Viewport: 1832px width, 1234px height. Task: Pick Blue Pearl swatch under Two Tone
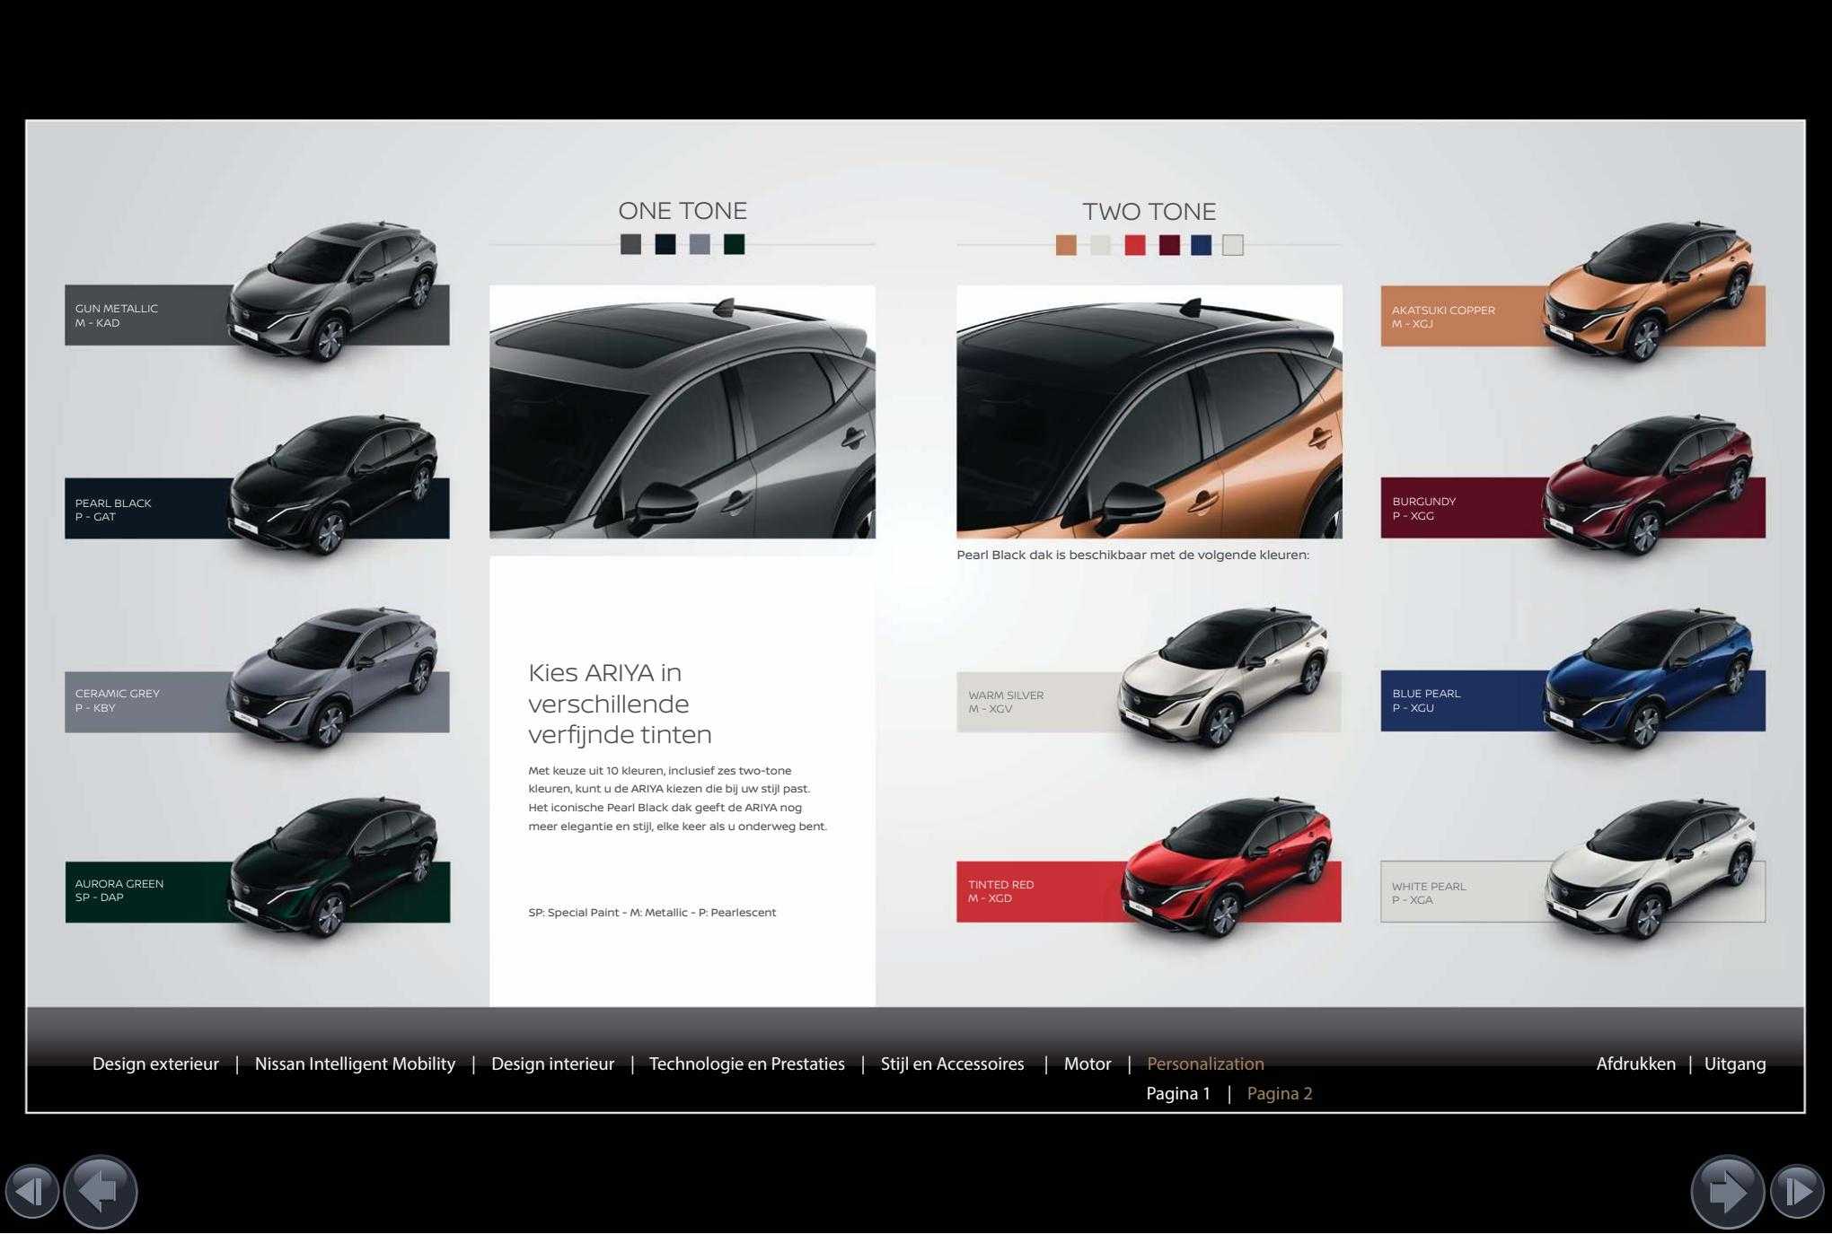pos(1201,245)
